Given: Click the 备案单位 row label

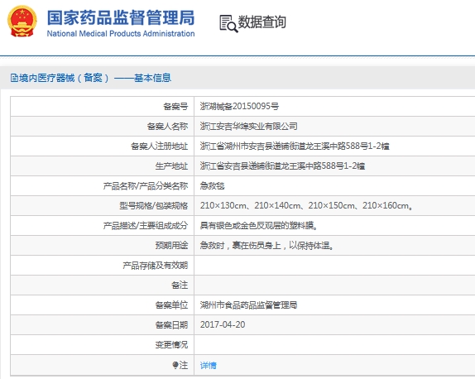Looking at the screenshot, I should (x=171, y=305).
